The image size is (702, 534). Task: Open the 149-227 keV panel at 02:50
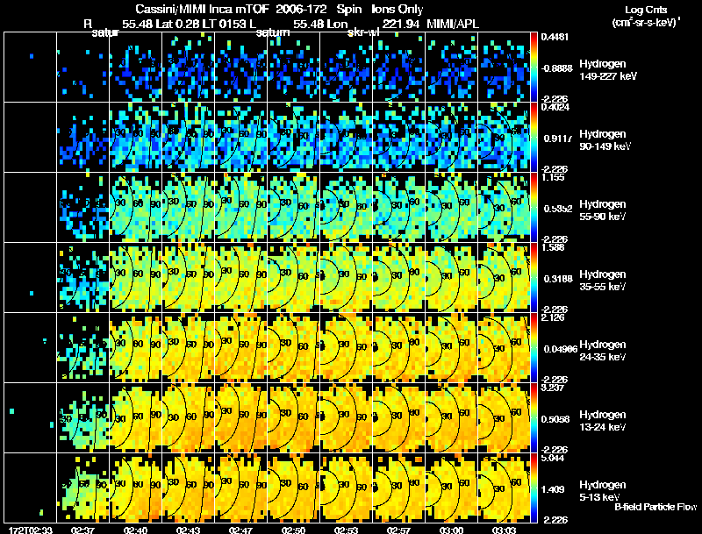(x=294, y=67)
